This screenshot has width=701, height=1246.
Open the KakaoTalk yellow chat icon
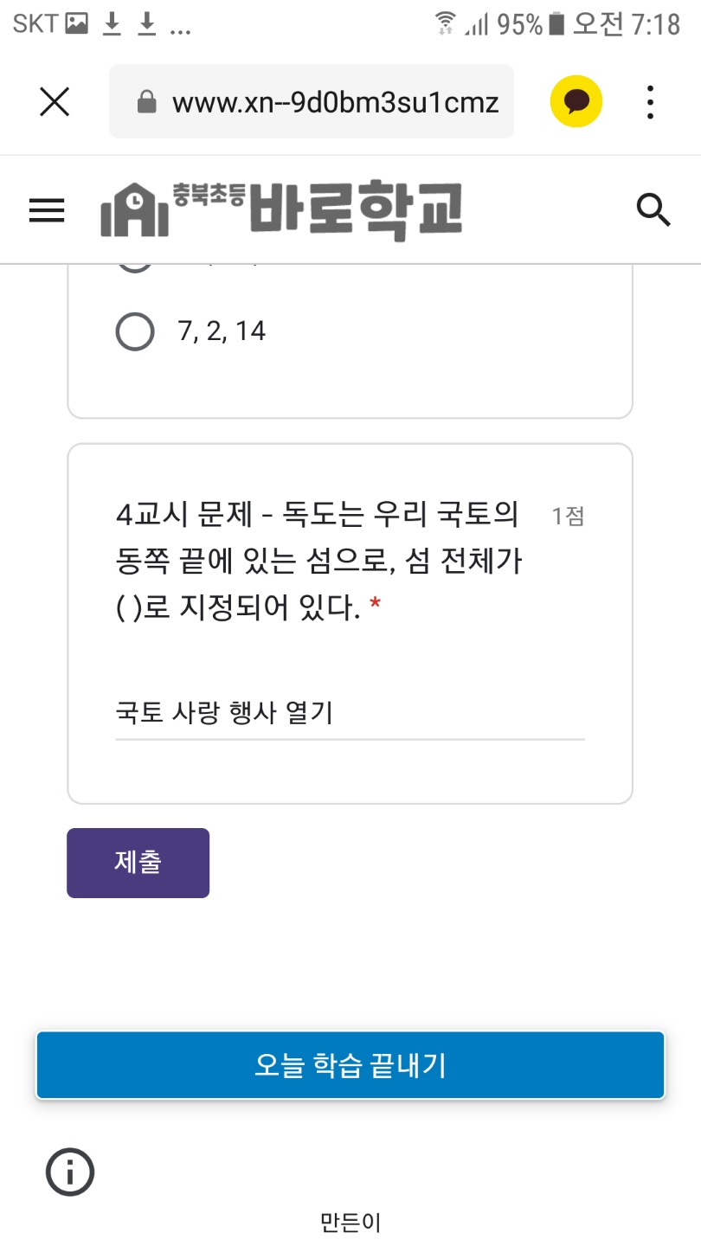tap(576, 102)
